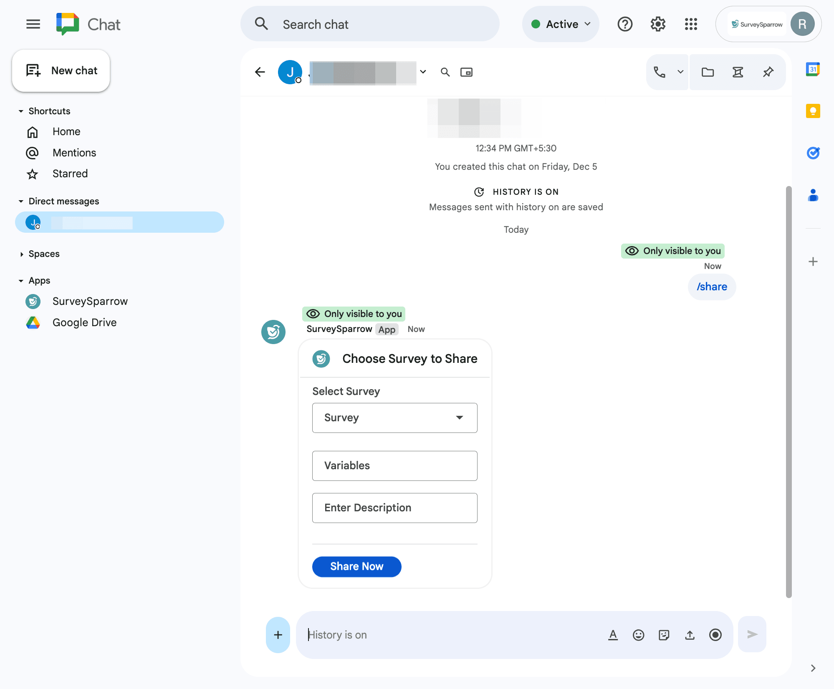View shared files in this chat
This screenshot has width=834, height=689.
click(x=708, y=72)
